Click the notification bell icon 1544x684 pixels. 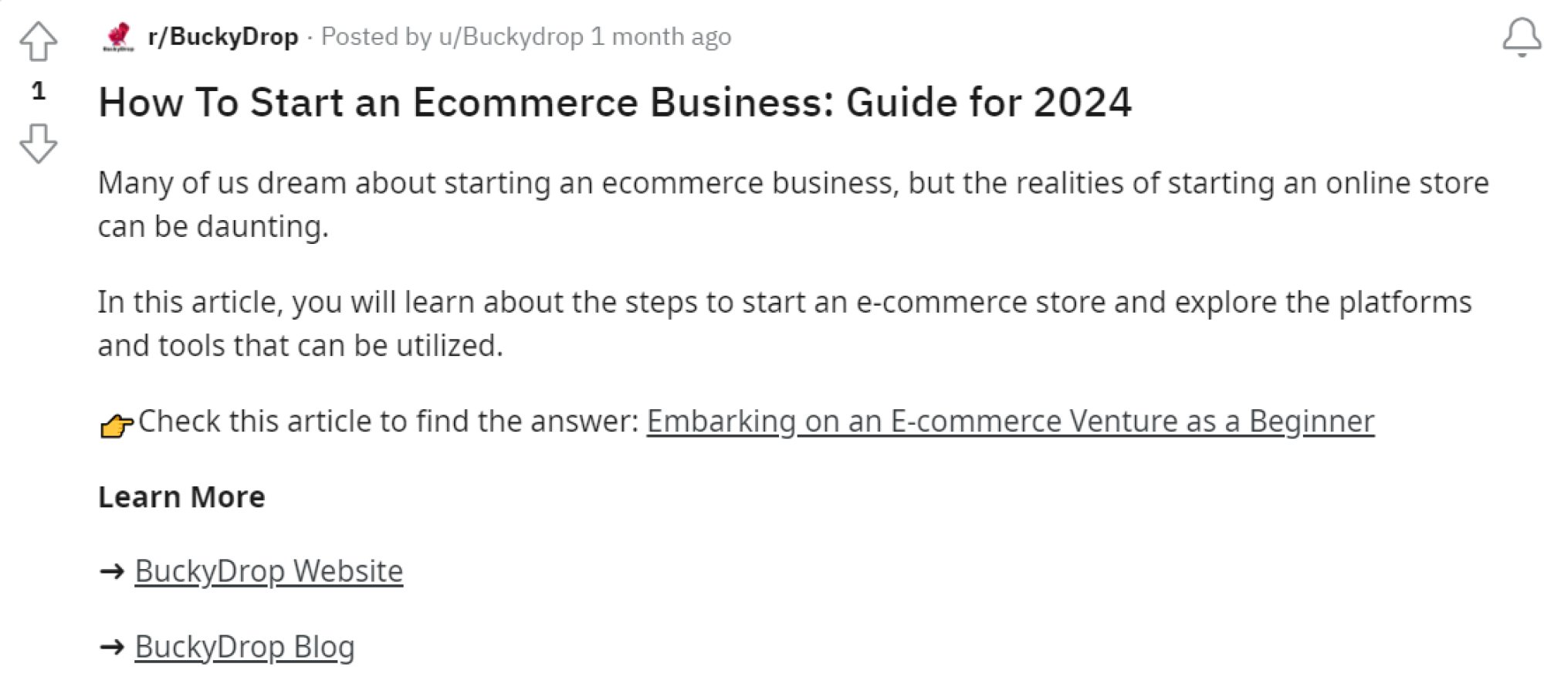tap(1522, 37)
